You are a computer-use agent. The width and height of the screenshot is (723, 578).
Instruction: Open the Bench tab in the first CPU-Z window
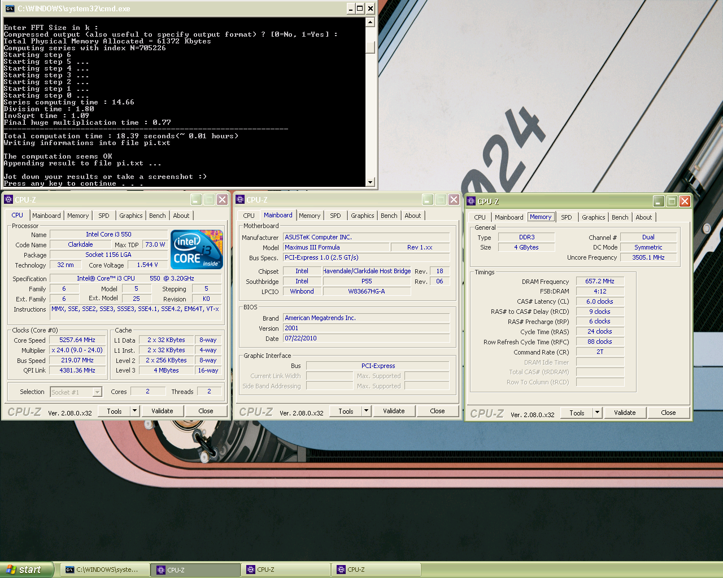point(158,216)
